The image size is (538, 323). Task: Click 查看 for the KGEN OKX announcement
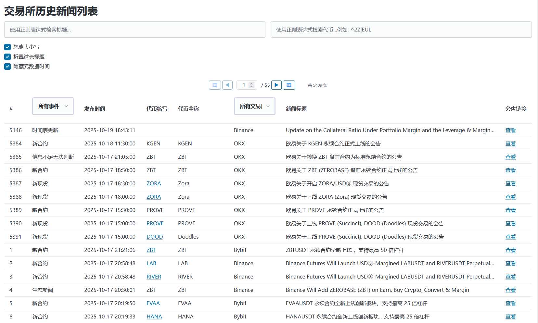pos(510,143)
